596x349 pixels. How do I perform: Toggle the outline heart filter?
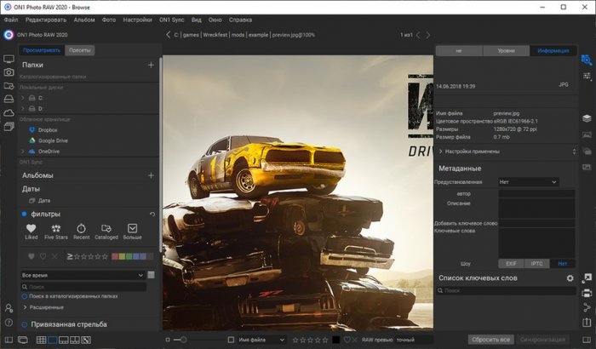(43, 256)
